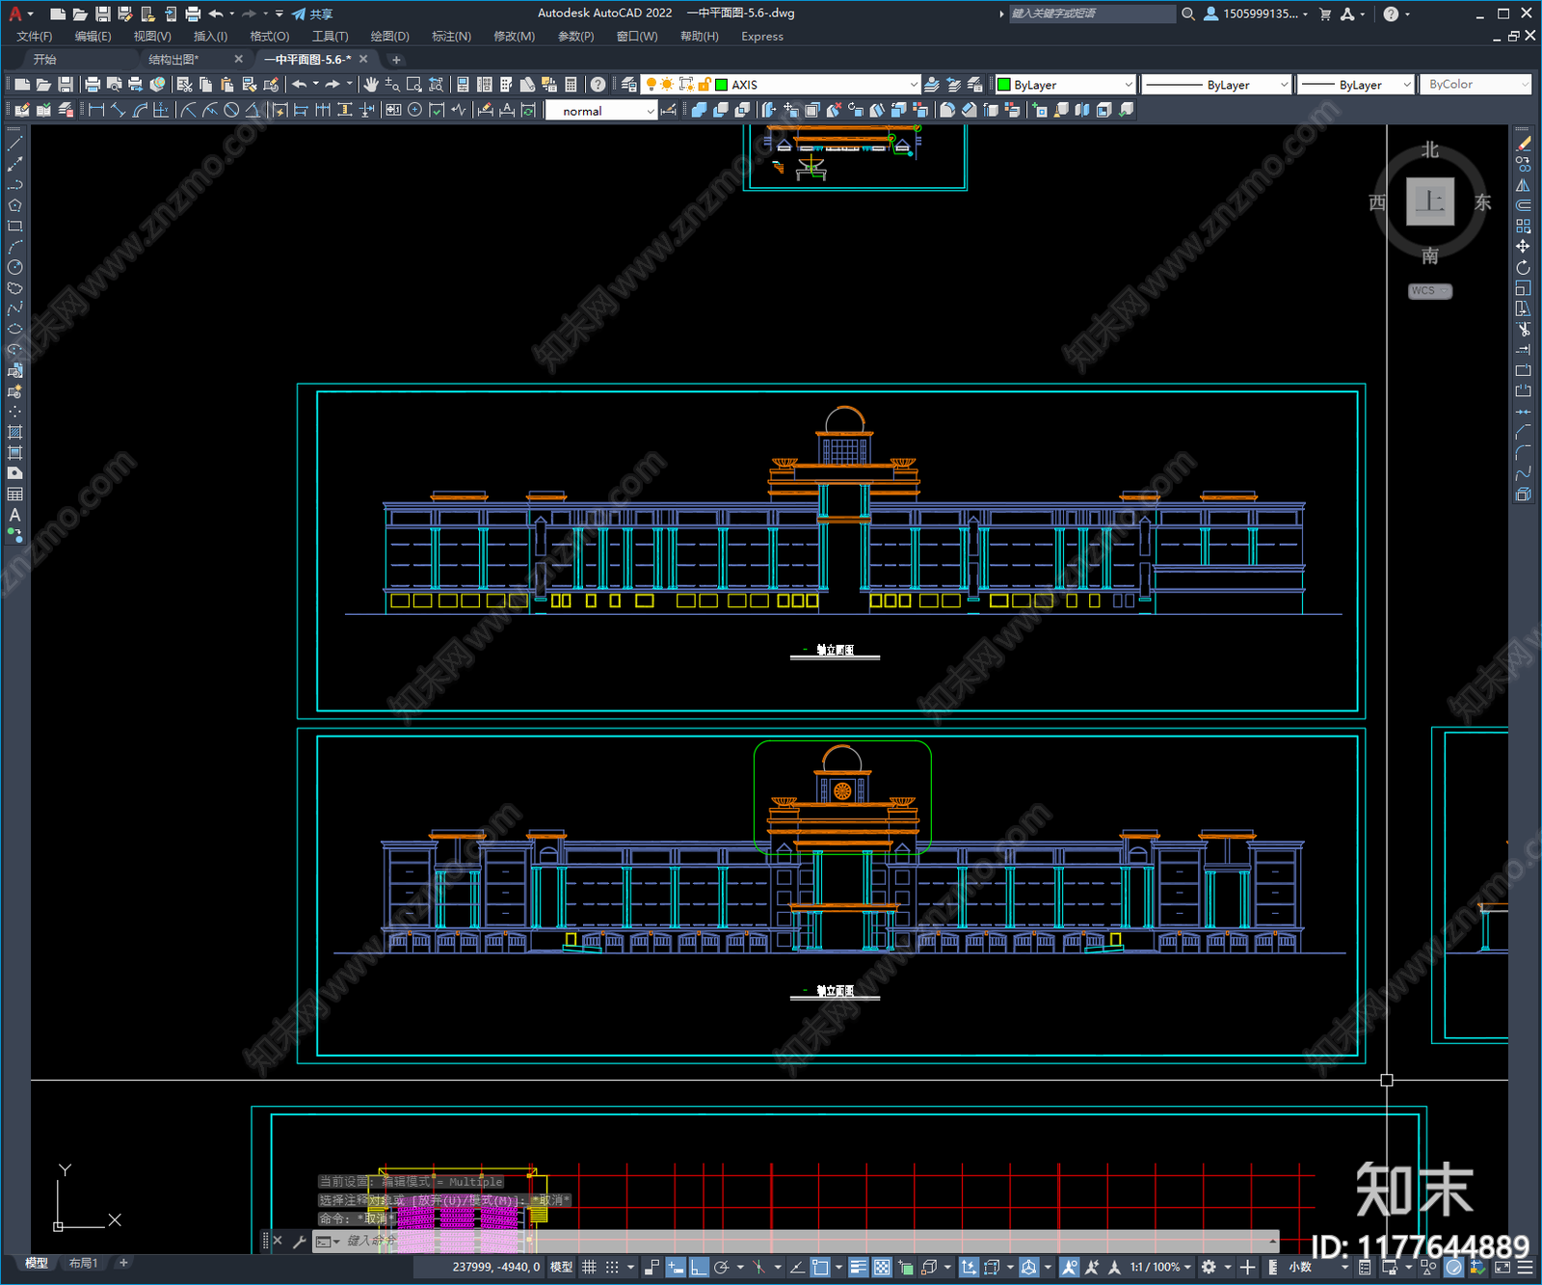The image size is (1542, 1285).
Task: Toggle lineweight display in status bar
Action: pos(858,1267)
